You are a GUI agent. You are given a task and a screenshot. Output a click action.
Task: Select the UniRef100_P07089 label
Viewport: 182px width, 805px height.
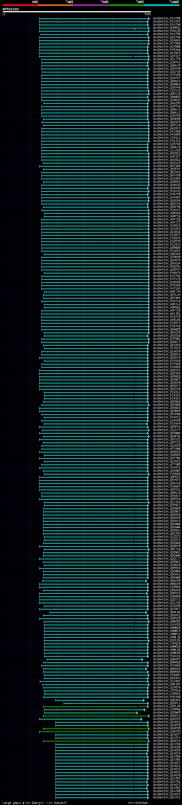167,75
